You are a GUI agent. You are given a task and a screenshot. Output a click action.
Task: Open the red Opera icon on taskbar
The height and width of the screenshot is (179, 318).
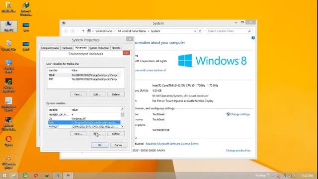[36, 176]
